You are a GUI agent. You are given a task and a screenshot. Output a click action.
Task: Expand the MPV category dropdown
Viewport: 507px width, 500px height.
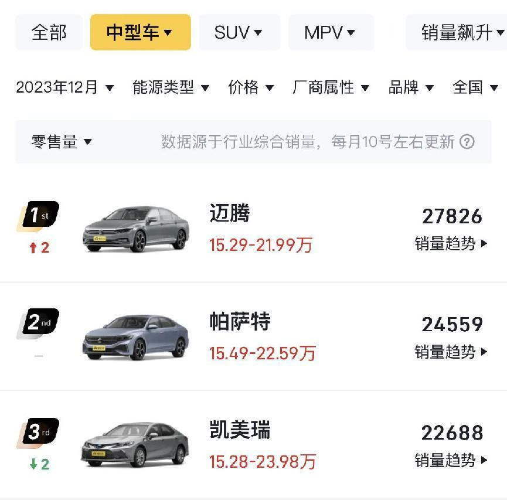(331, 32)
